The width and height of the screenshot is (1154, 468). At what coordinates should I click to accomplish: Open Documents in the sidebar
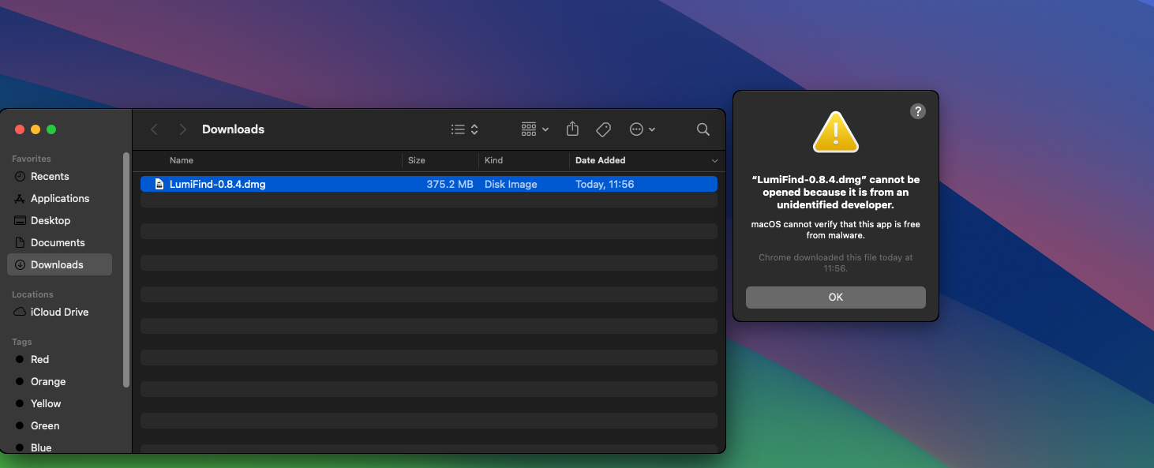[59, 242]
